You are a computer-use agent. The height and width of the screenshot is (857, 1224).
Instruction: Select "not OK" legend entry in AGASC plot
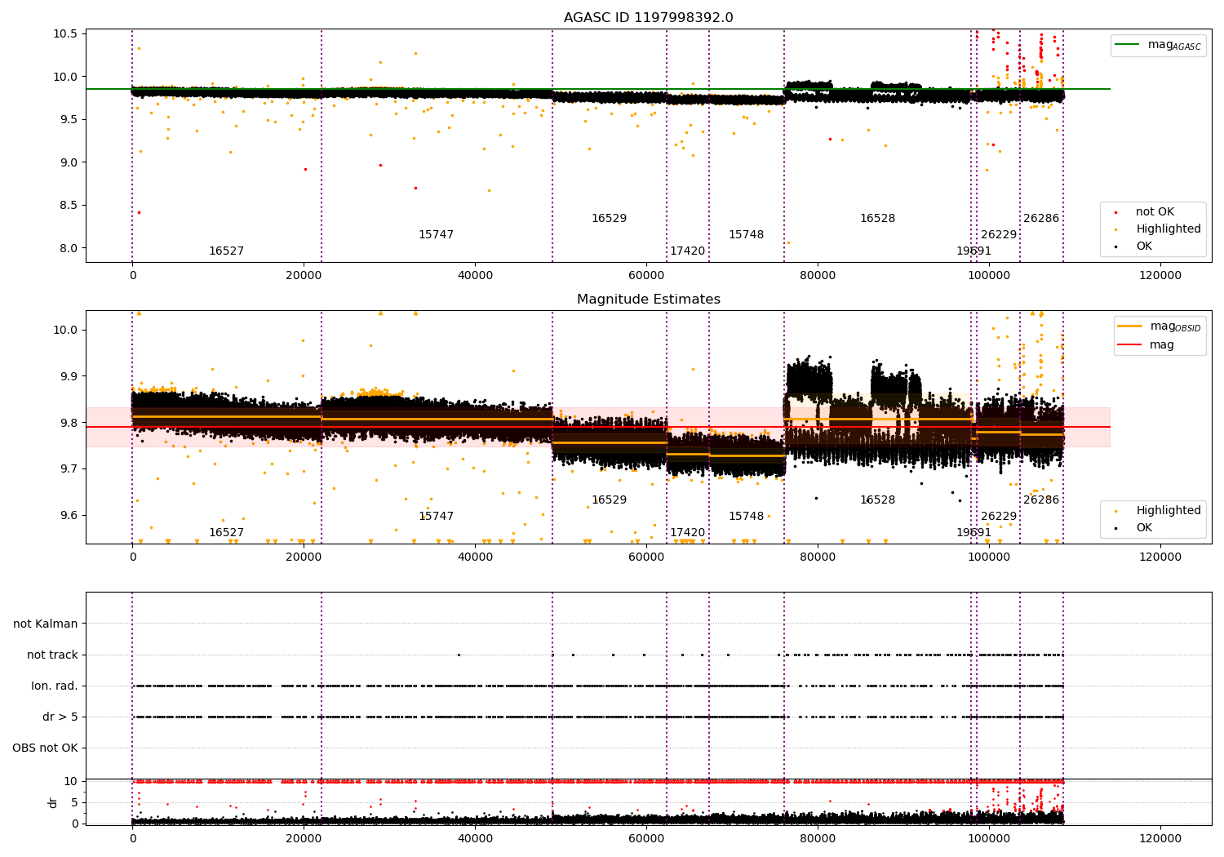point(1155,212)
